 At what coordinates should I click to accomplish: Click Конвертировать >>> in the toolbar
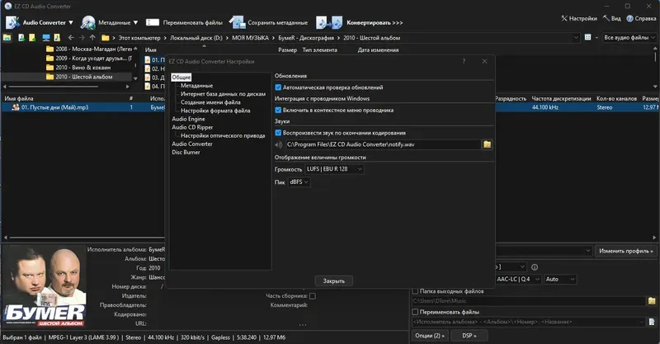pyautogui.click(x=375, y=23)
